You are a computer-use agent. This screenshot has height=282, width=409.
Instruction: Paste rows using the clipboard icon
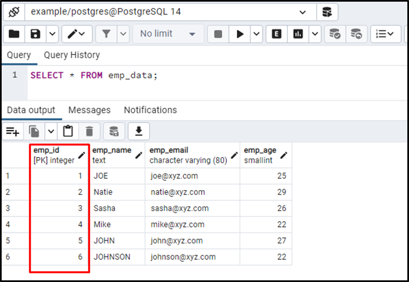point(68,131)
